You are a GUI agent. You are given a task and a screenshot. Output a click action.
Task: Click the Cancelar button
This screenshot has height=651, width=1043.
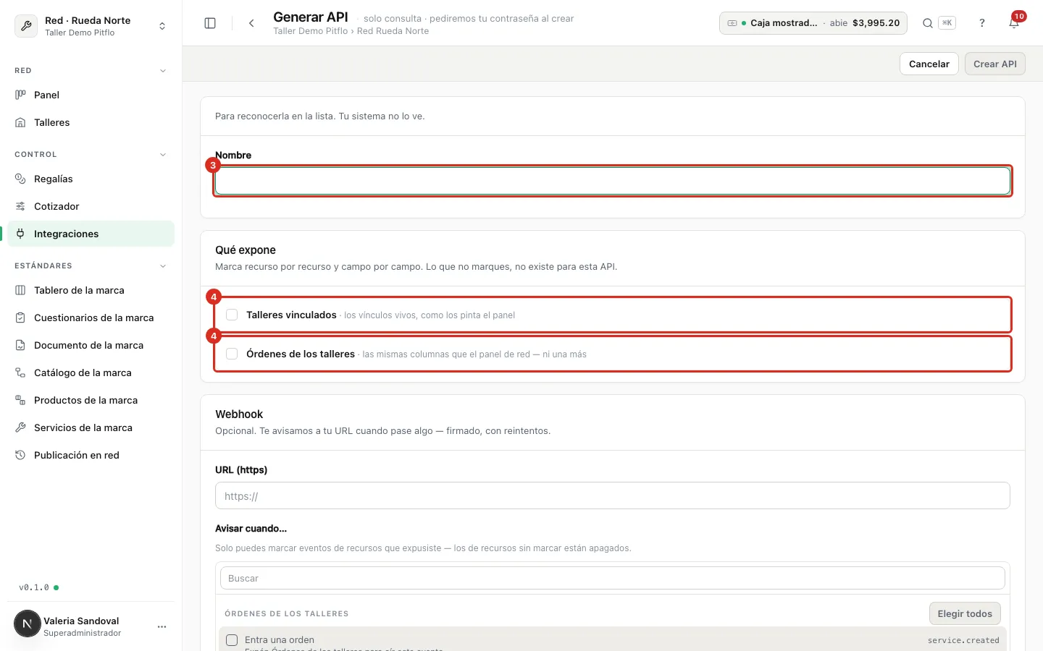click(x=929, y=64)
